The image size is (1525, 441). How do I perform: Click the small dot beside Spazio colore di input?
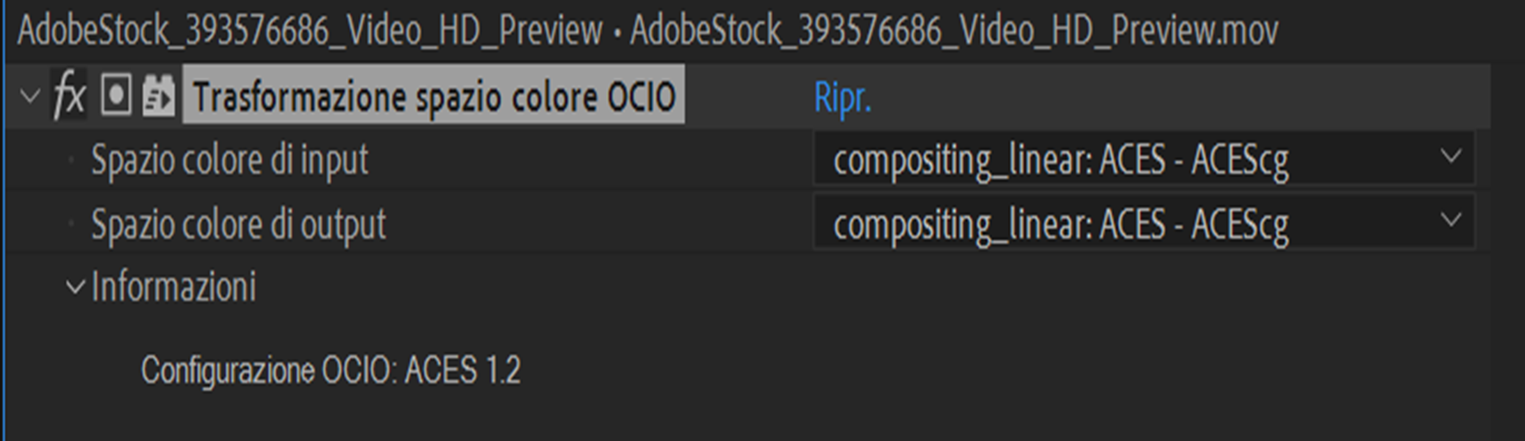(71, 160)
